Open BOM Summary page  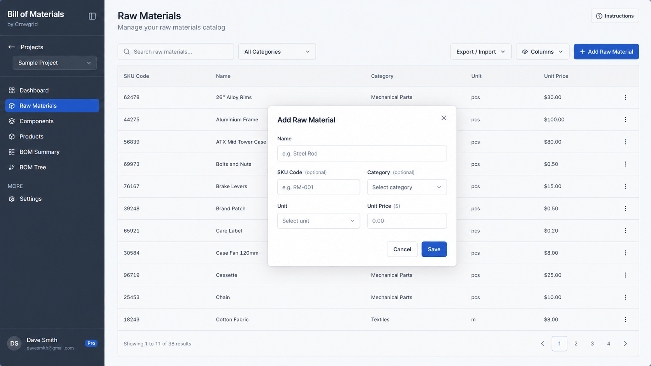pos(52,152)
